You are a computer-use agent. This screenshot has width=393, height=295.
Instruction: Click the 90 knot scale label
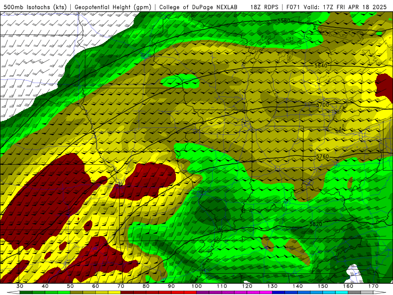click(171, 286)
